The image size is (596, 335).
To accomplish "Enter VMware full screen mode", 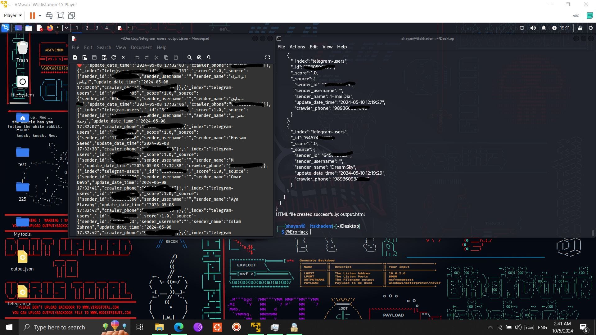I will click(60, 16).
